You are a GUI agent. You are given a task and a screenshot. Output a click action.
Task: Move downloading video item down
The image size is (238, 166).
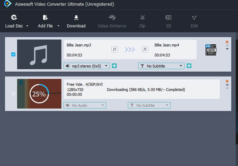point(227,88)
